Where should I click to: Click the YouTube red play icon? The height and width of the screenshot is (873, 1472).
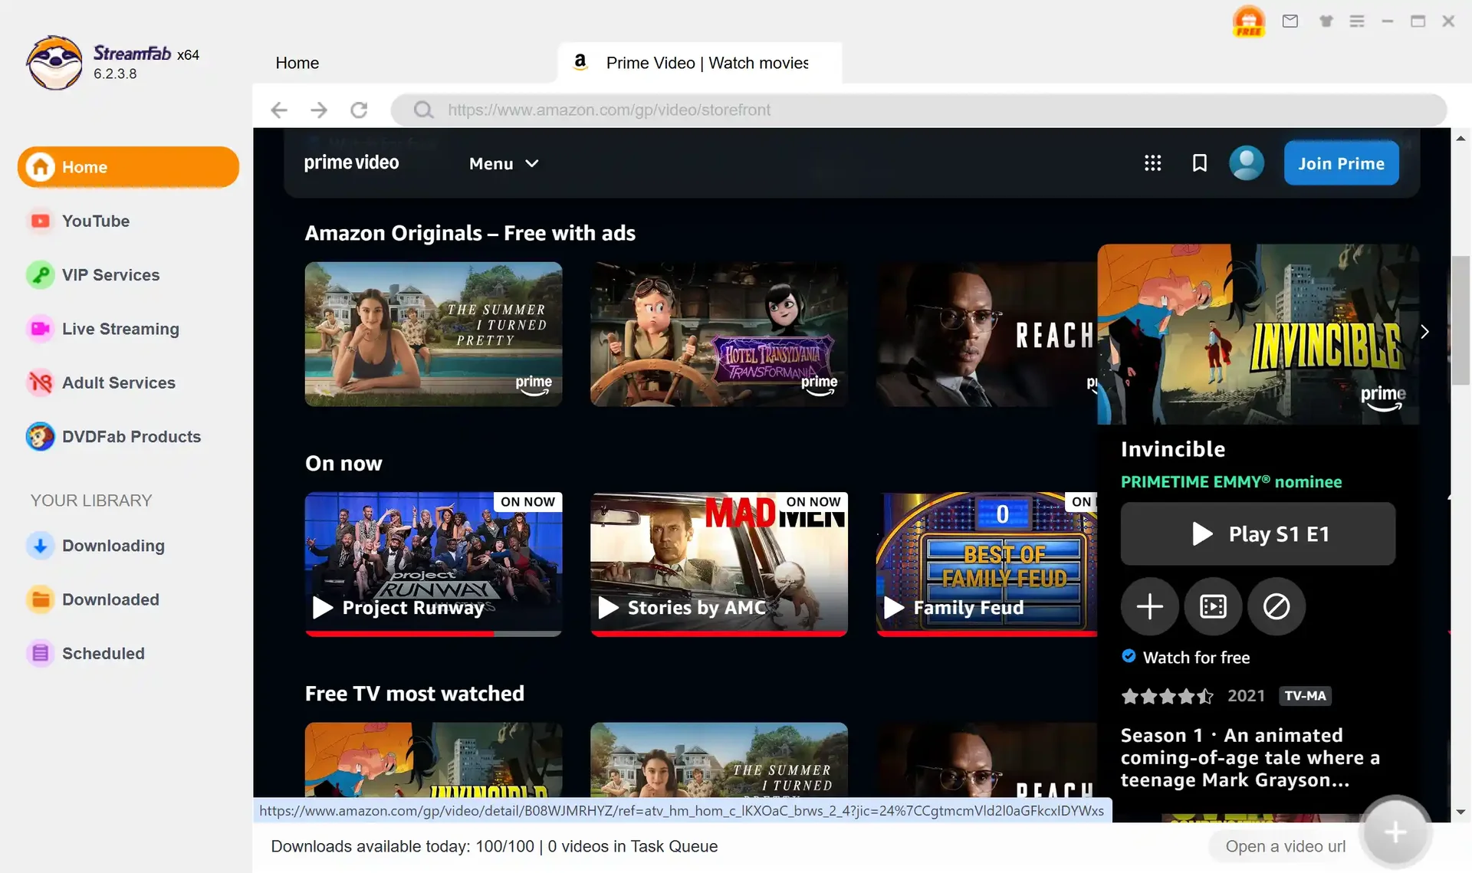coord(40,222)
